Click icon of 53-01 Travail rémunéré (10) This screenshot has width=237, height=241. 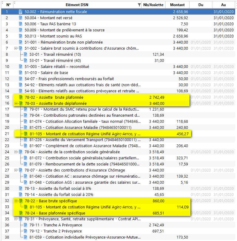(x=25, y=55)
